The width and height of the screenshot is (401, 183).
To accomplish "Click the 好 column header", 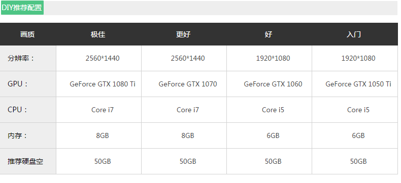I will (269, 34).
